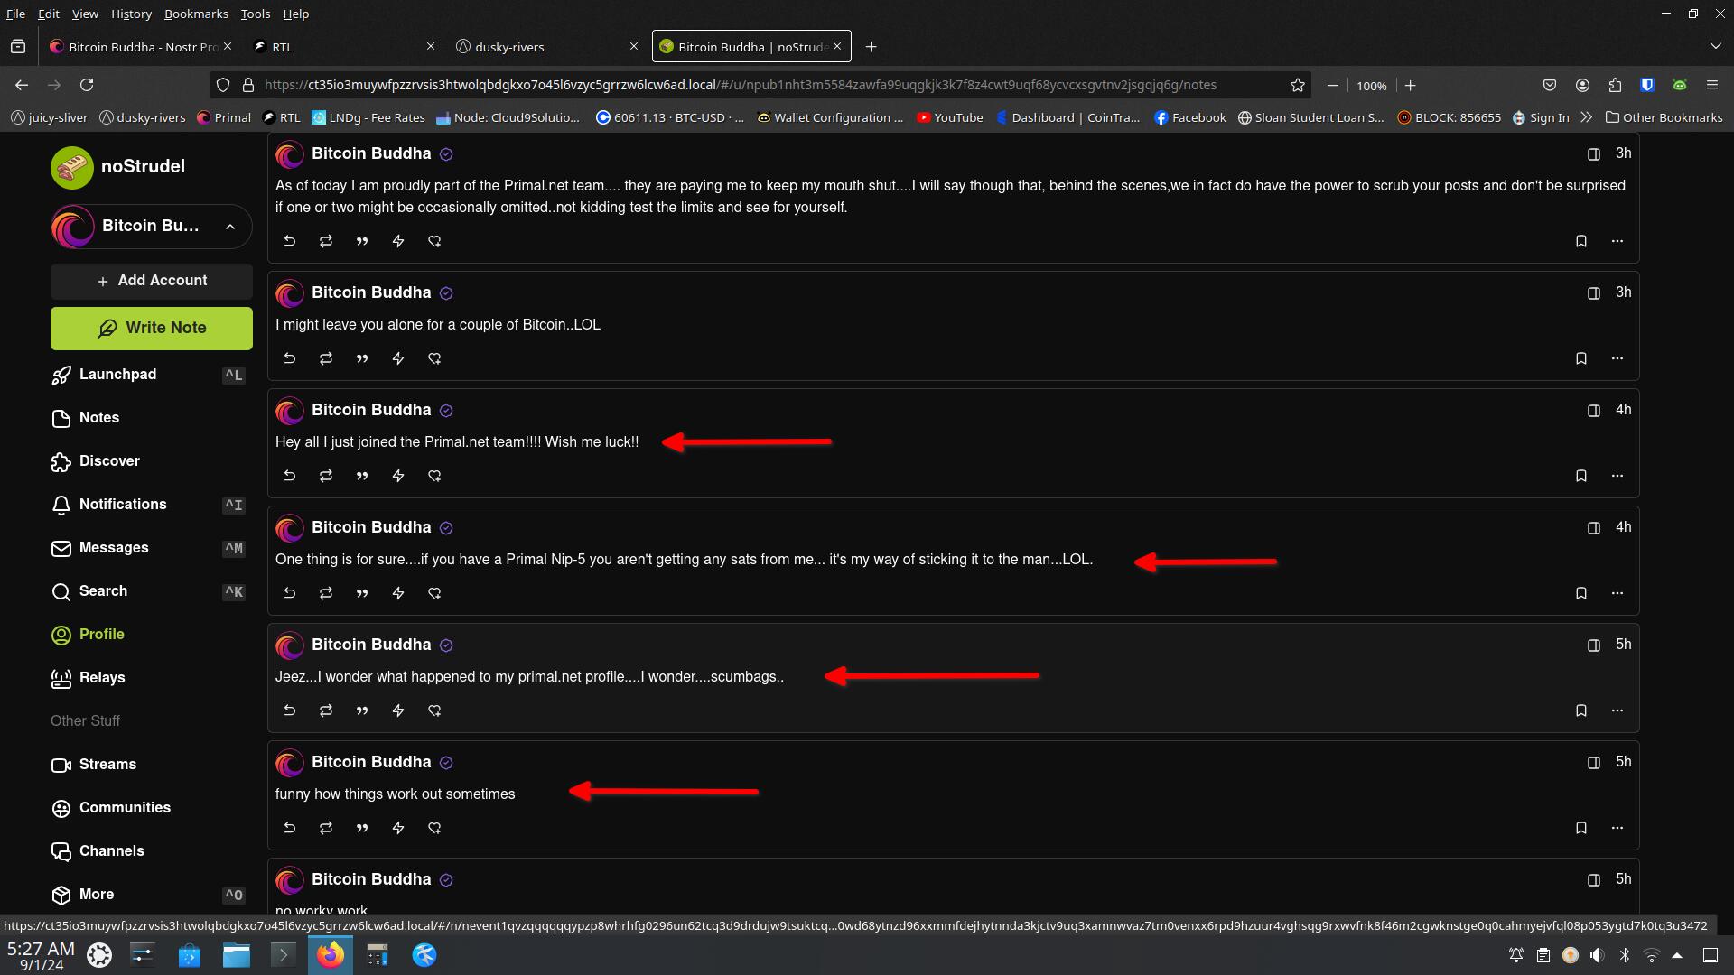The height and width of the screenshot is (975, 1734).
Task: Click Bitcoin Buddha avatar on 'As of today' note
Action: point(289,154)
